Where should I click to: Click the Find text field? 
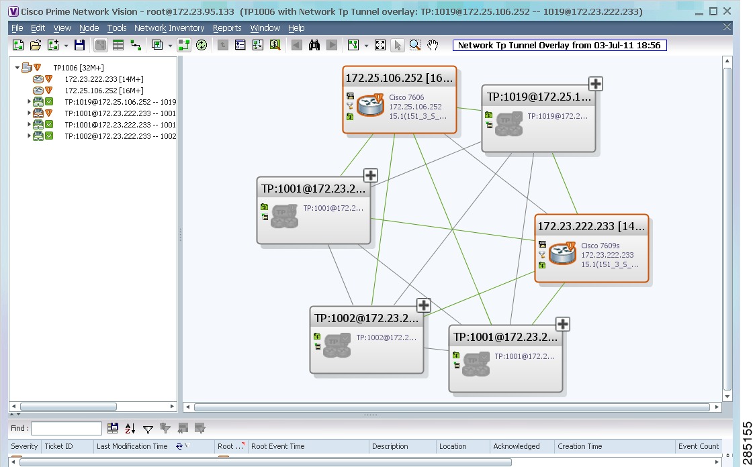point(66,428)
